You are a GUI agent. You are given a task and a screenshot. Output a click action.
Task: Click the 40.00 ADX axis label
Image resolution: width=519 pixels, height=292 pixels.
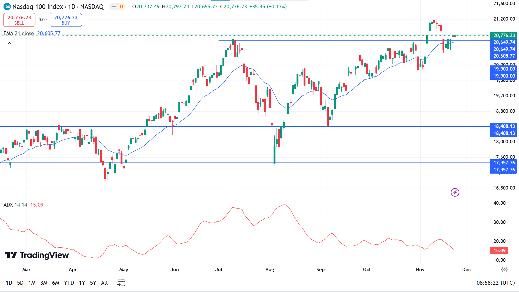tap(500, 203)
